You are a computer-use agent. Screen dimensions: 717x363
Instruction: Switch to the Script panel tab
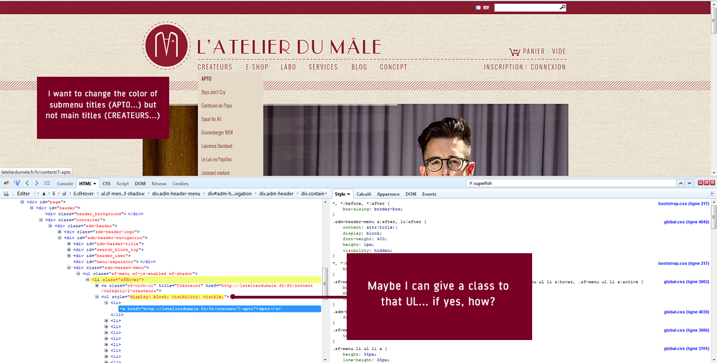click(x=123, y=183)
